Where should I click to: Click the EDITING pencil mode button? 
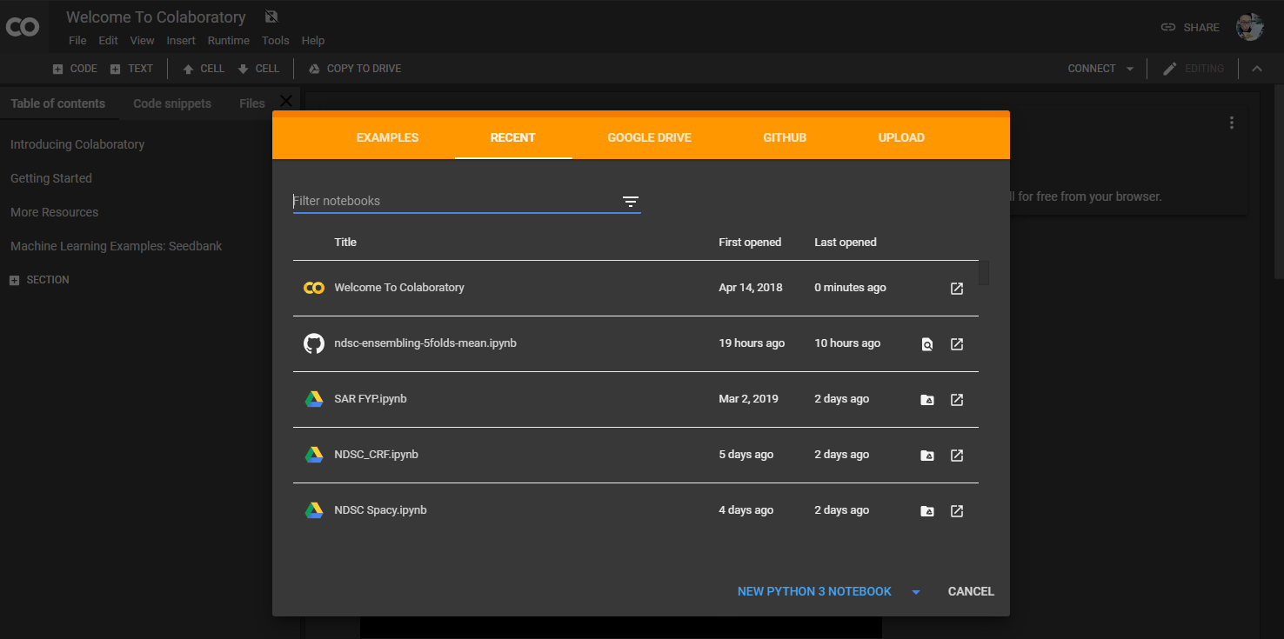pos(1194,69)
